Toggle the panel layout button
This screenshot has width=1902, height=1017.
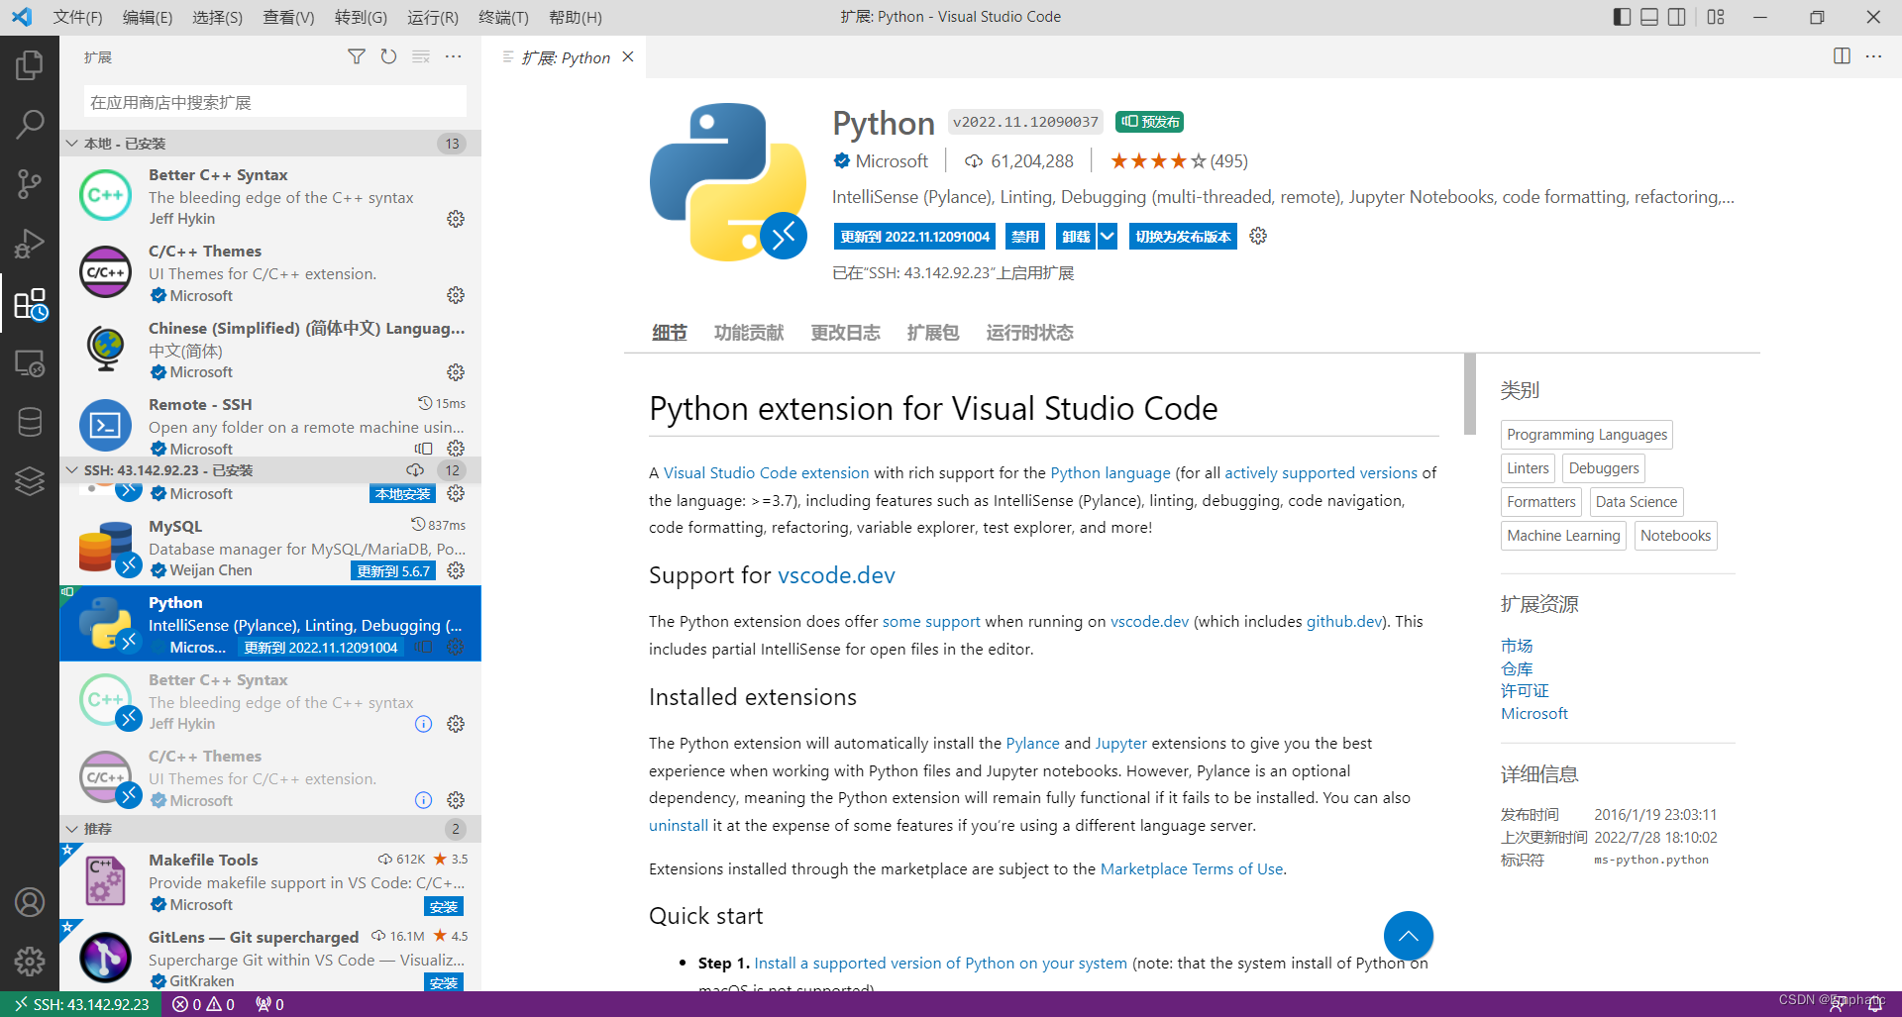(x=1649, y=17)
